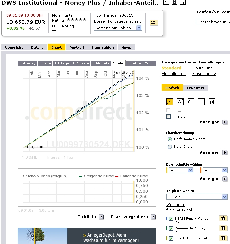Switch to the News tab

(126, 47)
